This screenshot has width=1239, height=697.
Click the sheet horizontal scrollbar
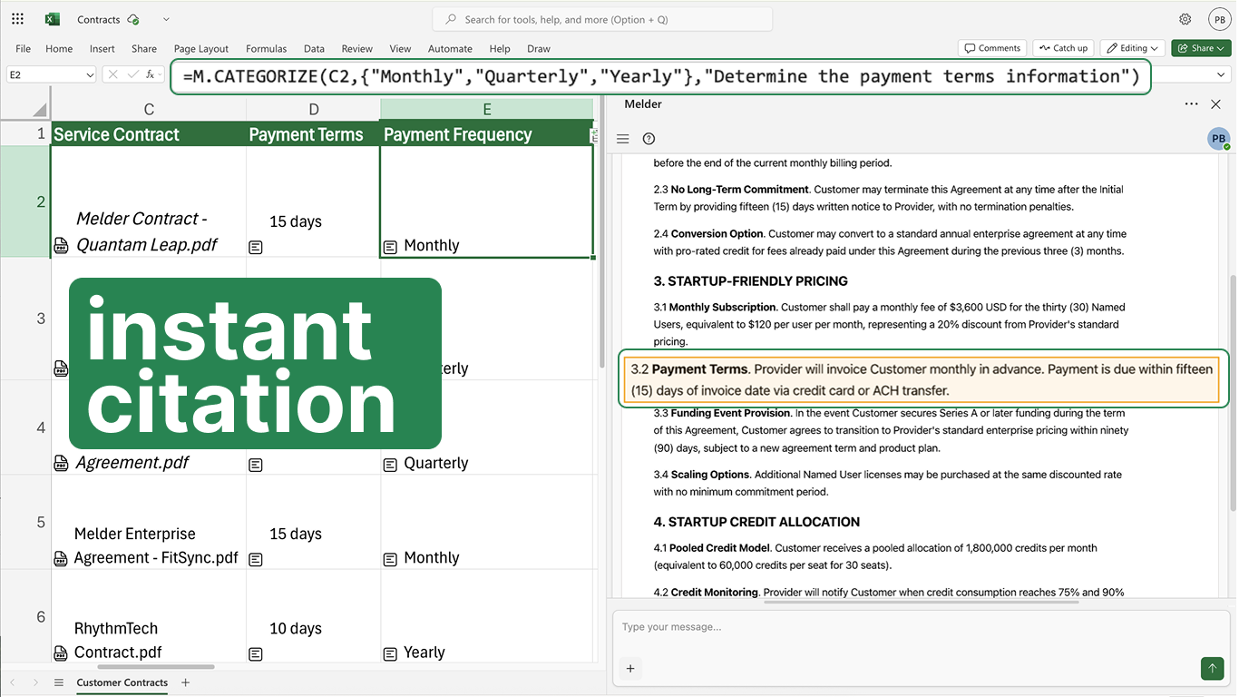(154, 667)
